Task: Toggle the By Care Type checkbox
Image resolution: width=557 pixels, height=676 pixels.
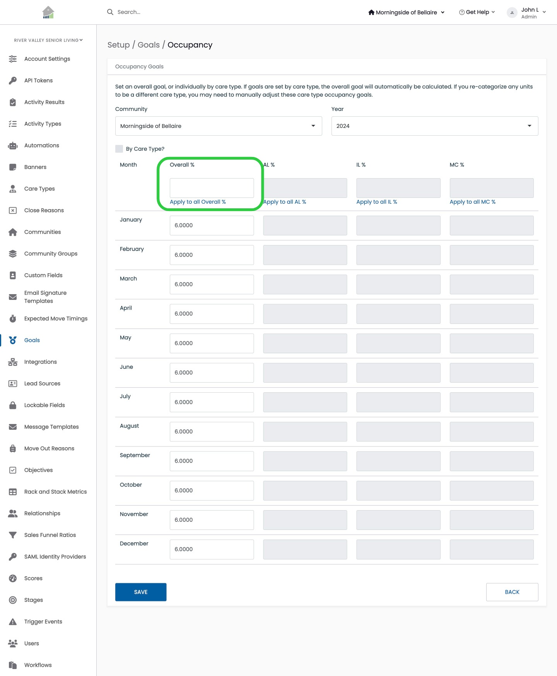Action: 119,149
